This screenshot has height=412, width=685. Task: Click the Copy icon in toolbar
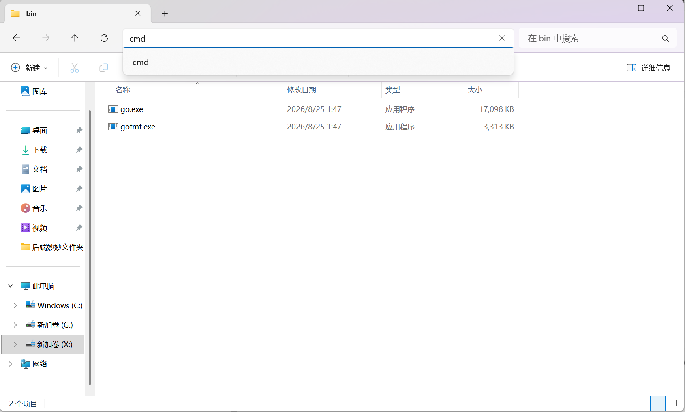pyautogui.click(x=104, y=68)
